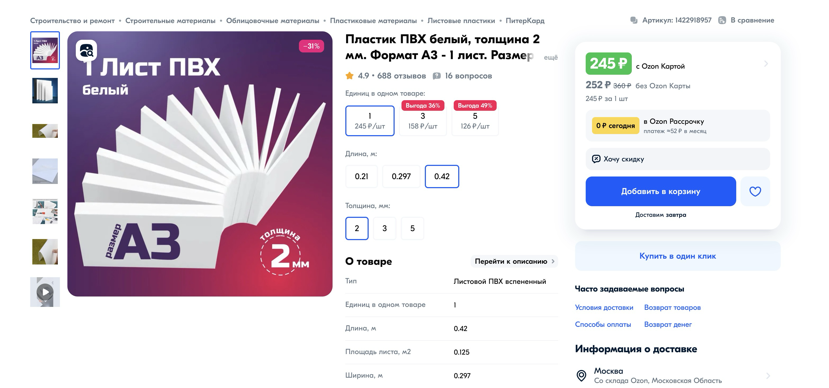Open the "Листовые пластики" breadcrumb category
Image resolution: width=829 pixels, height=388 pixels.
coord(461,21)
